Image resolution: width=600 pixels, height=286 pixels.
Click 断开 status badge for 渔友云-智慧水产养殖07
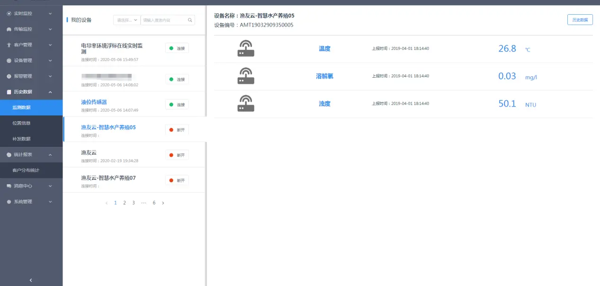click(177, 180)
